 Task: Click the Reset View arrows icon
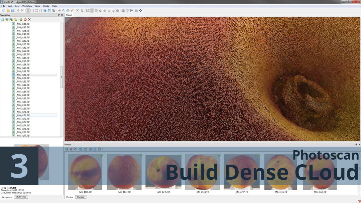click(x=140, y=11)
